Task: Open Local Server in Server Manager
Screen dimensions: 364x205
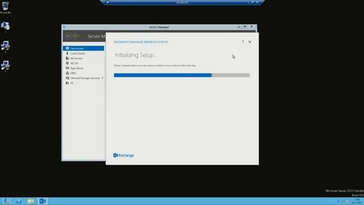Action: tap(84, 54)
